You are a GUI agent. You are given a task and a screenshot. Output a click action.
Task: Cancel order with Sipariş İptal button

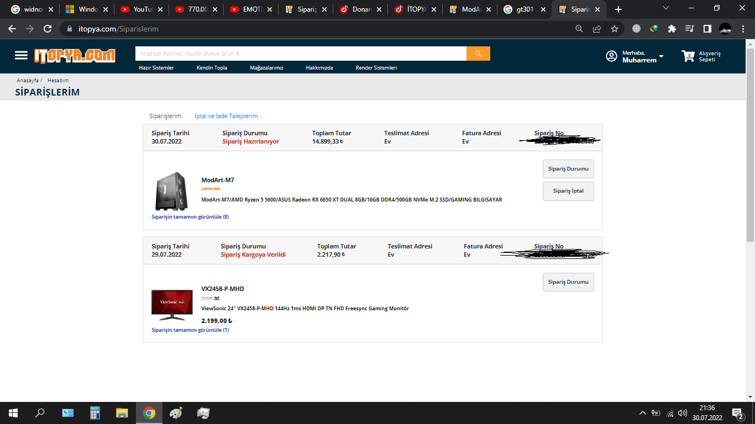[568, 191]
